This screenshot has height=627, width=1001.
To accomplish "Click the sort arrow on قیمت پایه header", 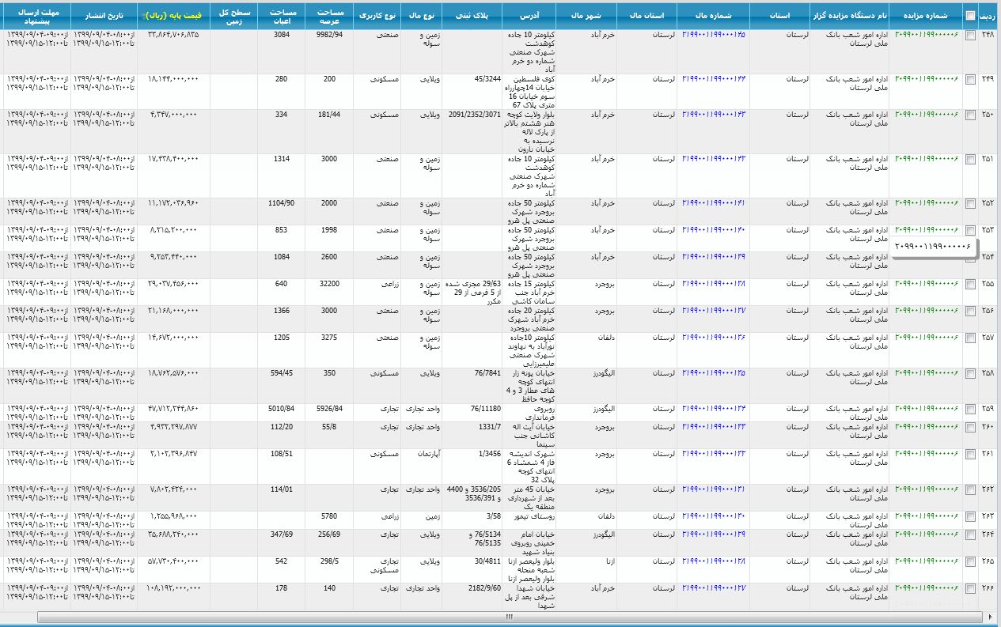I will (142, 16).
